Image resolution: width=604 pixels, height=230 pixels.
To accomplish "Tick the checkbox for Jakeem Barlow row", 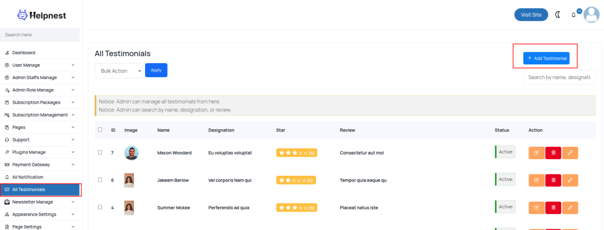I will (100, 180).
